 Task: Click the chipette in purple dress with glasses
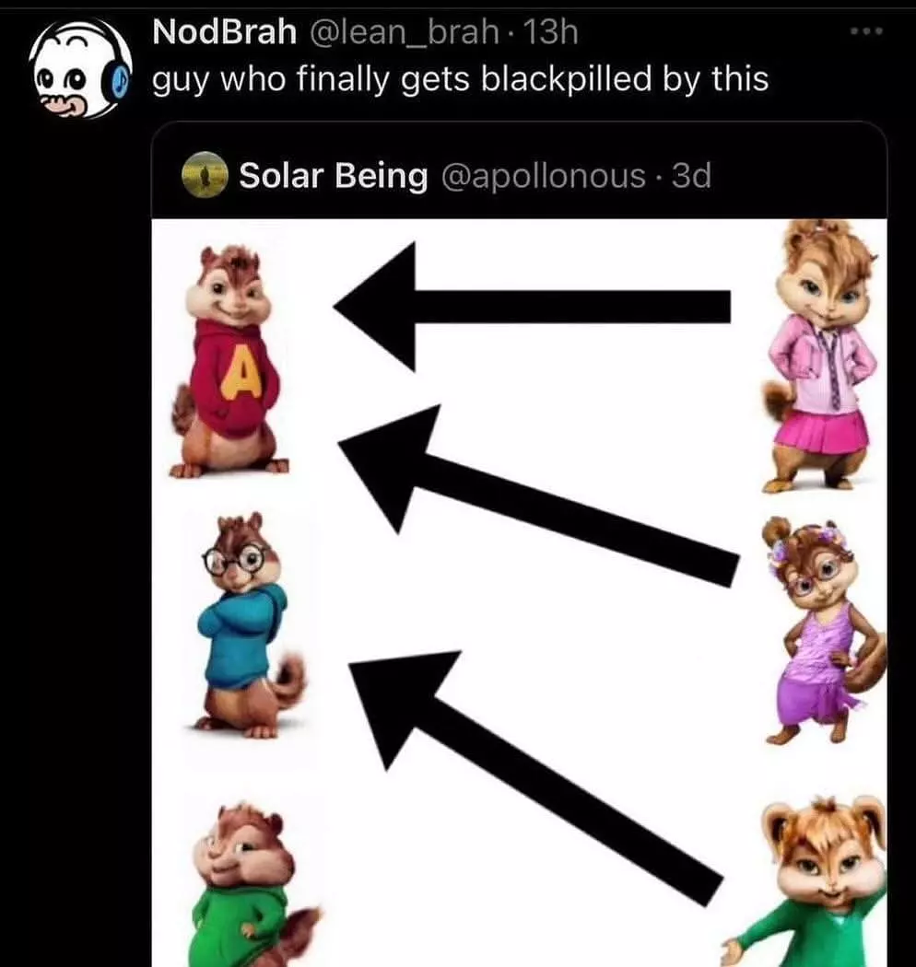coord(825,631)
